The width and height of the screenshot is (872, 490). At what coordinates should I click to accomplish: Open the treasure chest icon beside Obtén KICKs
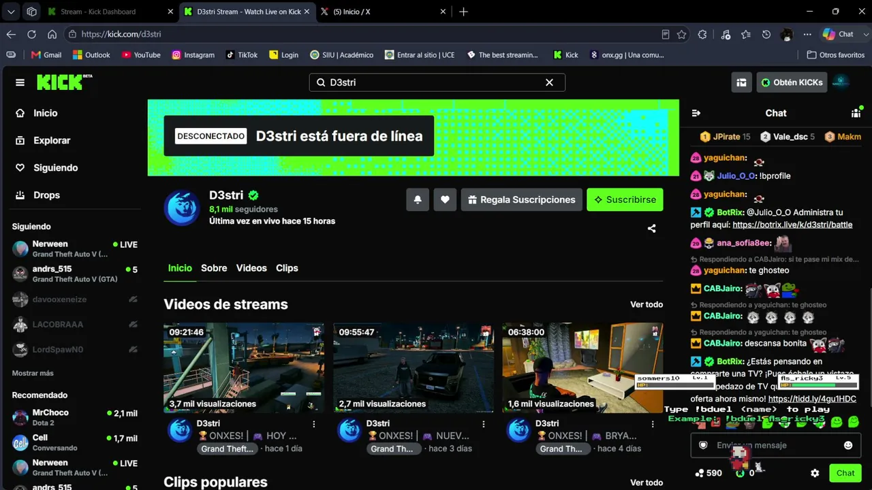click(x=741, y=82)
